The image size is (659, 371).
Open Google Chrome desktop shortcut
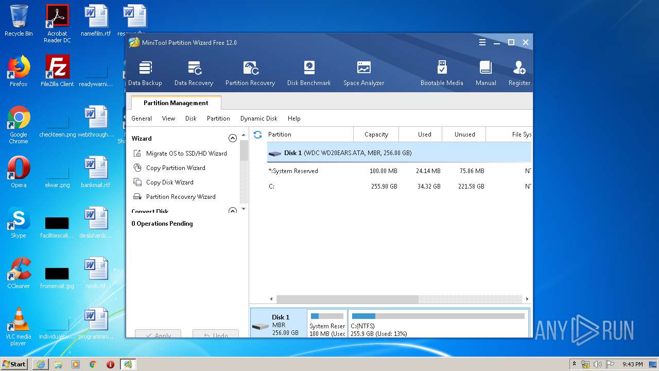(19, 125)
